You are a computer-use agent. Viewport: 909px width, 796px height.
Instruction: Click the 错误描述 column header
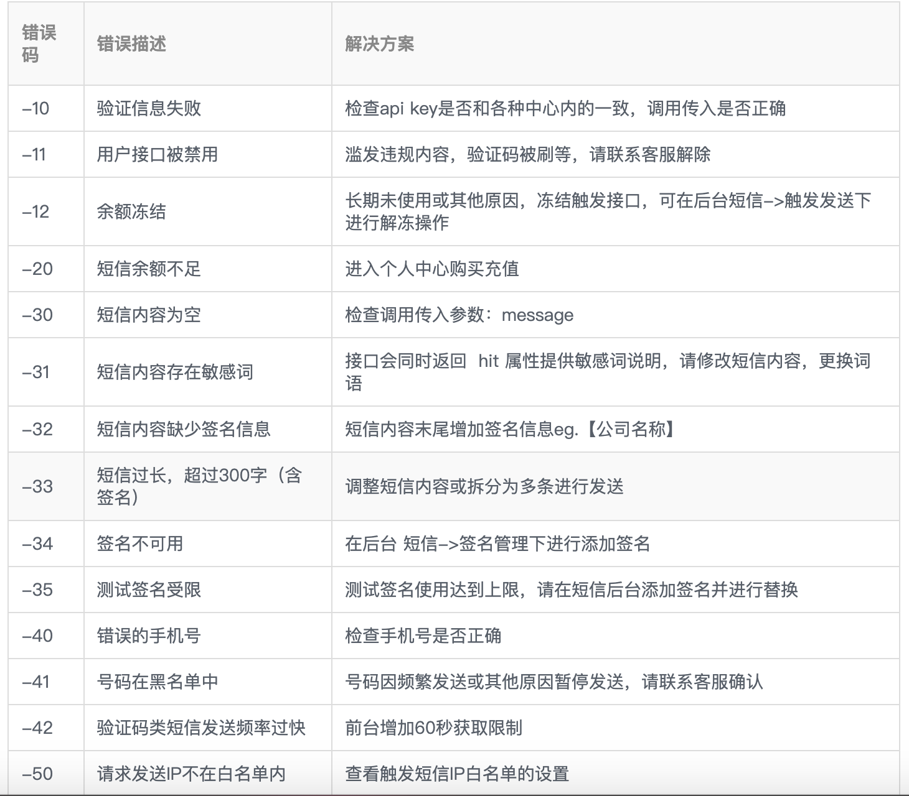[131, 42]
